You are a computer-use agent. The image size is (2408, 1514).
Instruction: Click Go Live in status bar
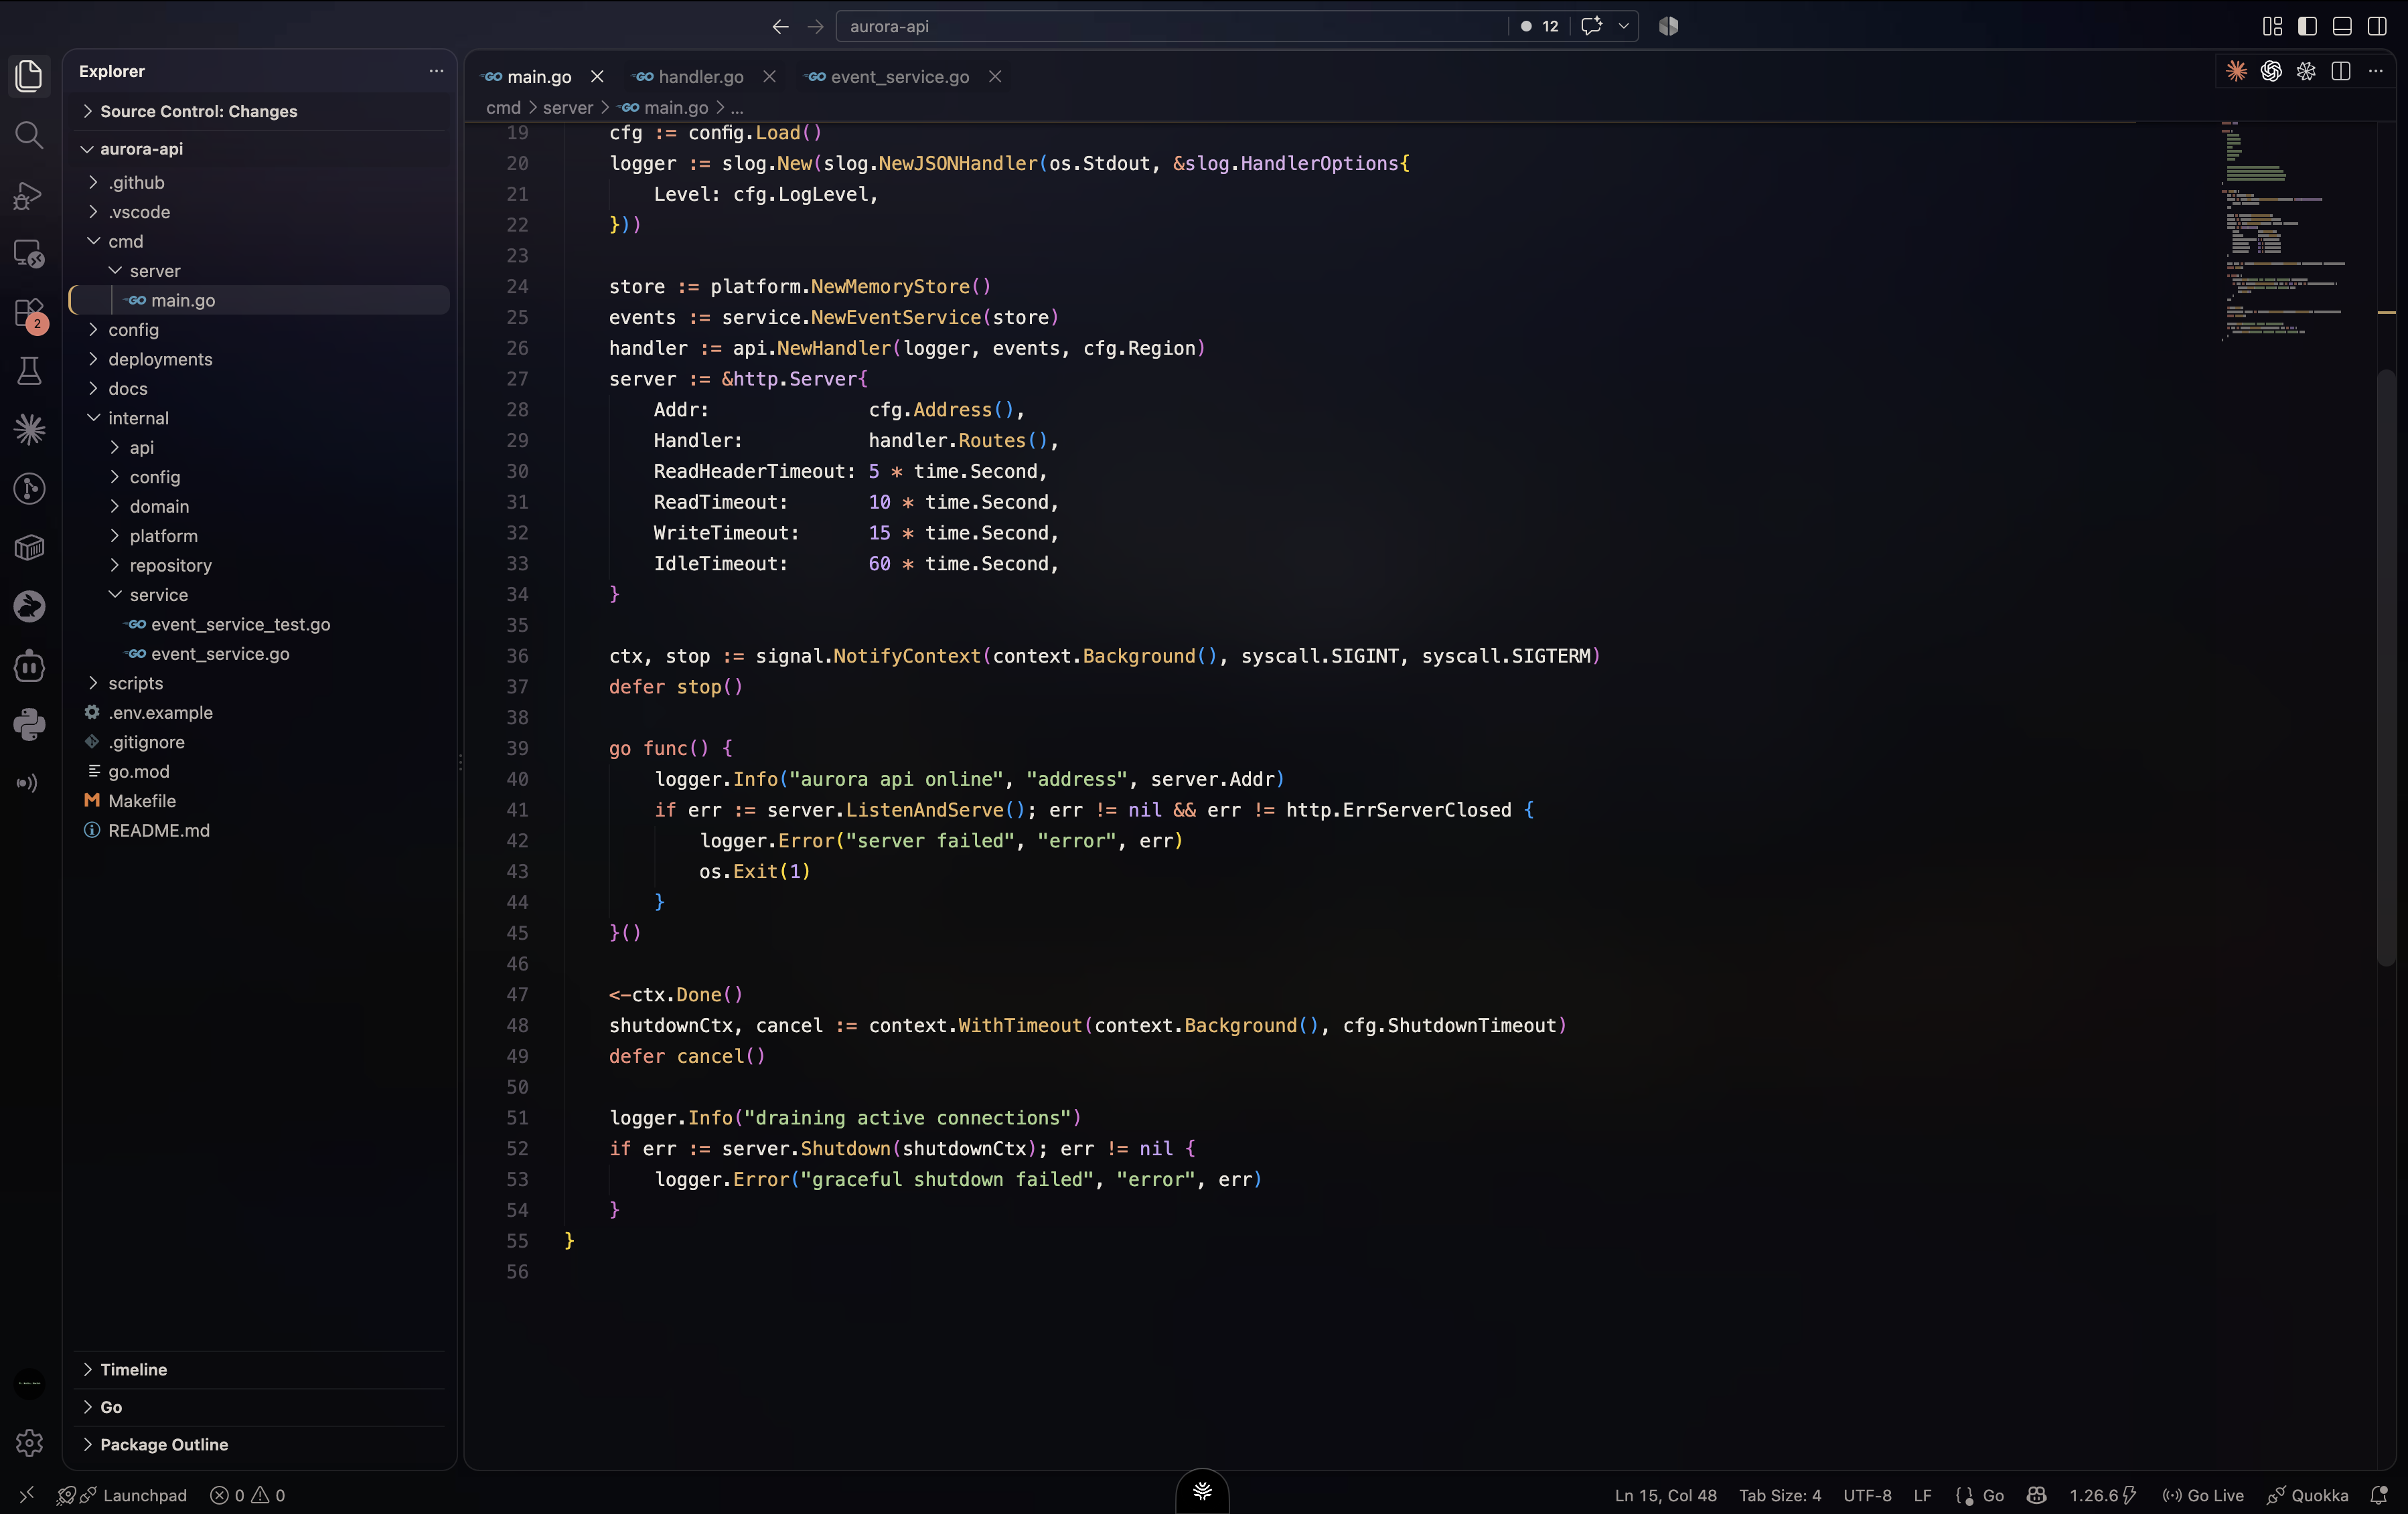tap(2203, 1495)
